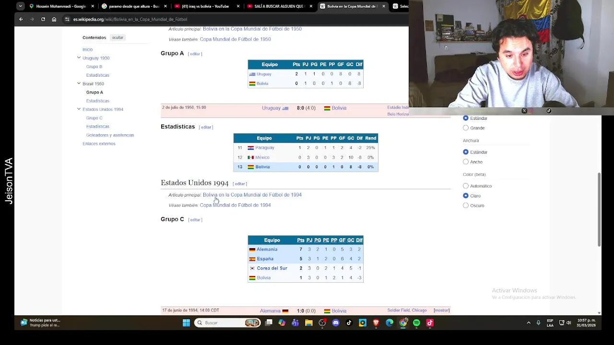Viewport: 614px width, 345px height.
Task: Open the black TikTok taskbar icon
Action: [349, 323]
